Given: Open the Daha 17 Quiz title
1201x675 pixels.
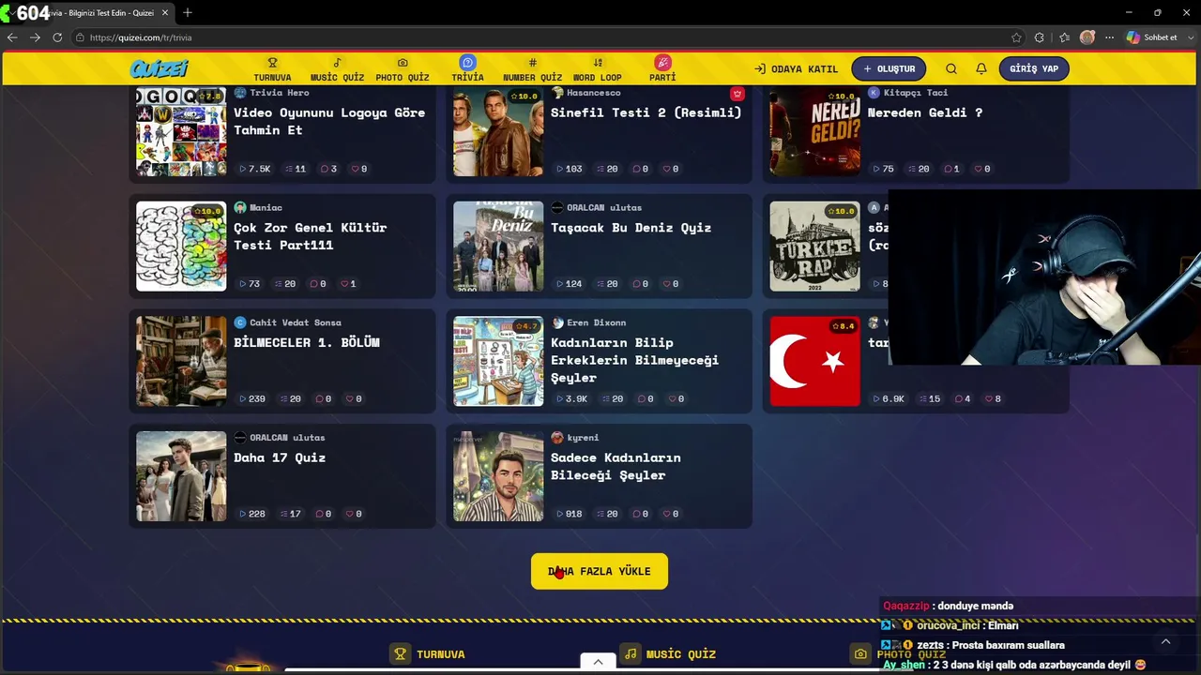Looking at the screenshot, I should click(x=280, y=457).
